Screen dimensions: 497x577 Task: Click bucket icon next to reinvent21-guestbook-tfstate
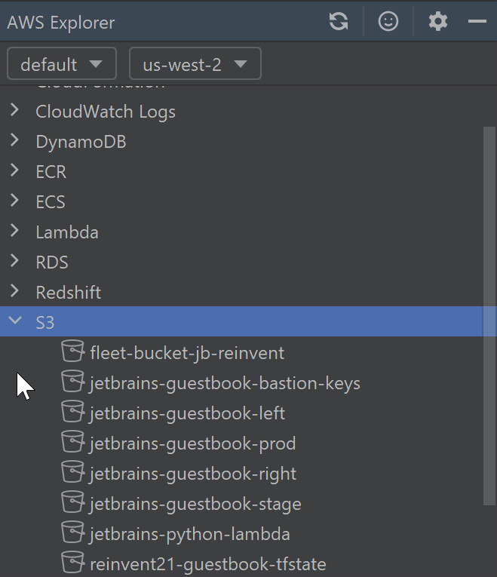(72, 563)
